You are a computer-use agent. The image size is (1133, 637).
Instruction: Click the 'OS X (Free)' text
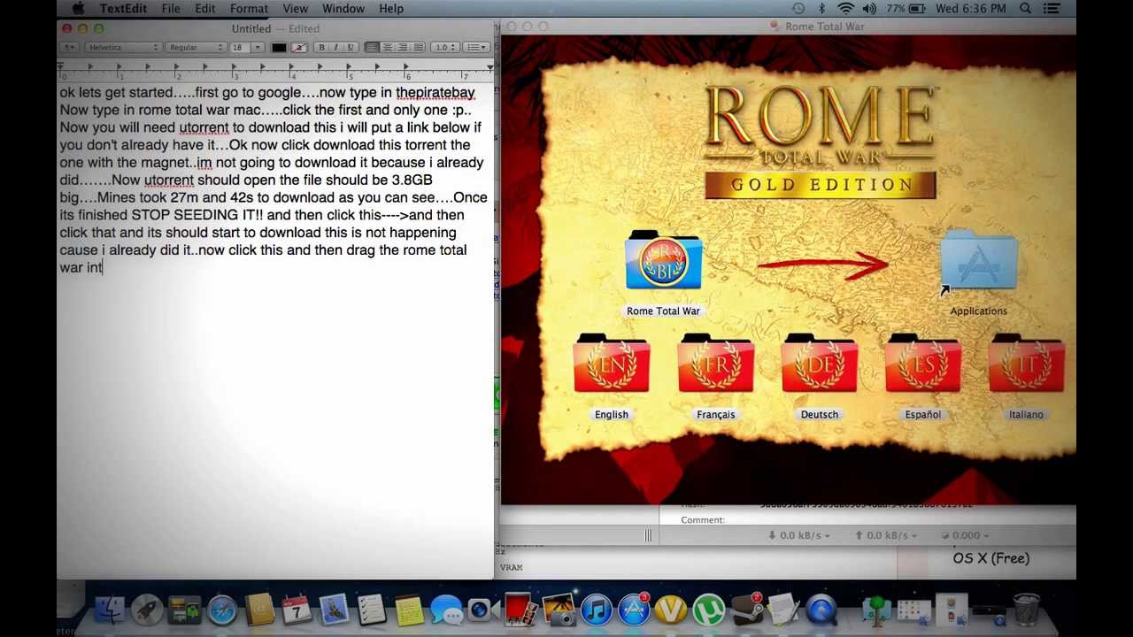(x=990, y=558)
